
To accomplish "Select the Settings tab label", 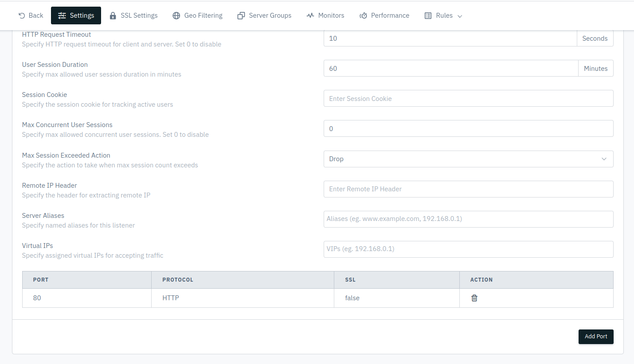I will pos(82,15).
